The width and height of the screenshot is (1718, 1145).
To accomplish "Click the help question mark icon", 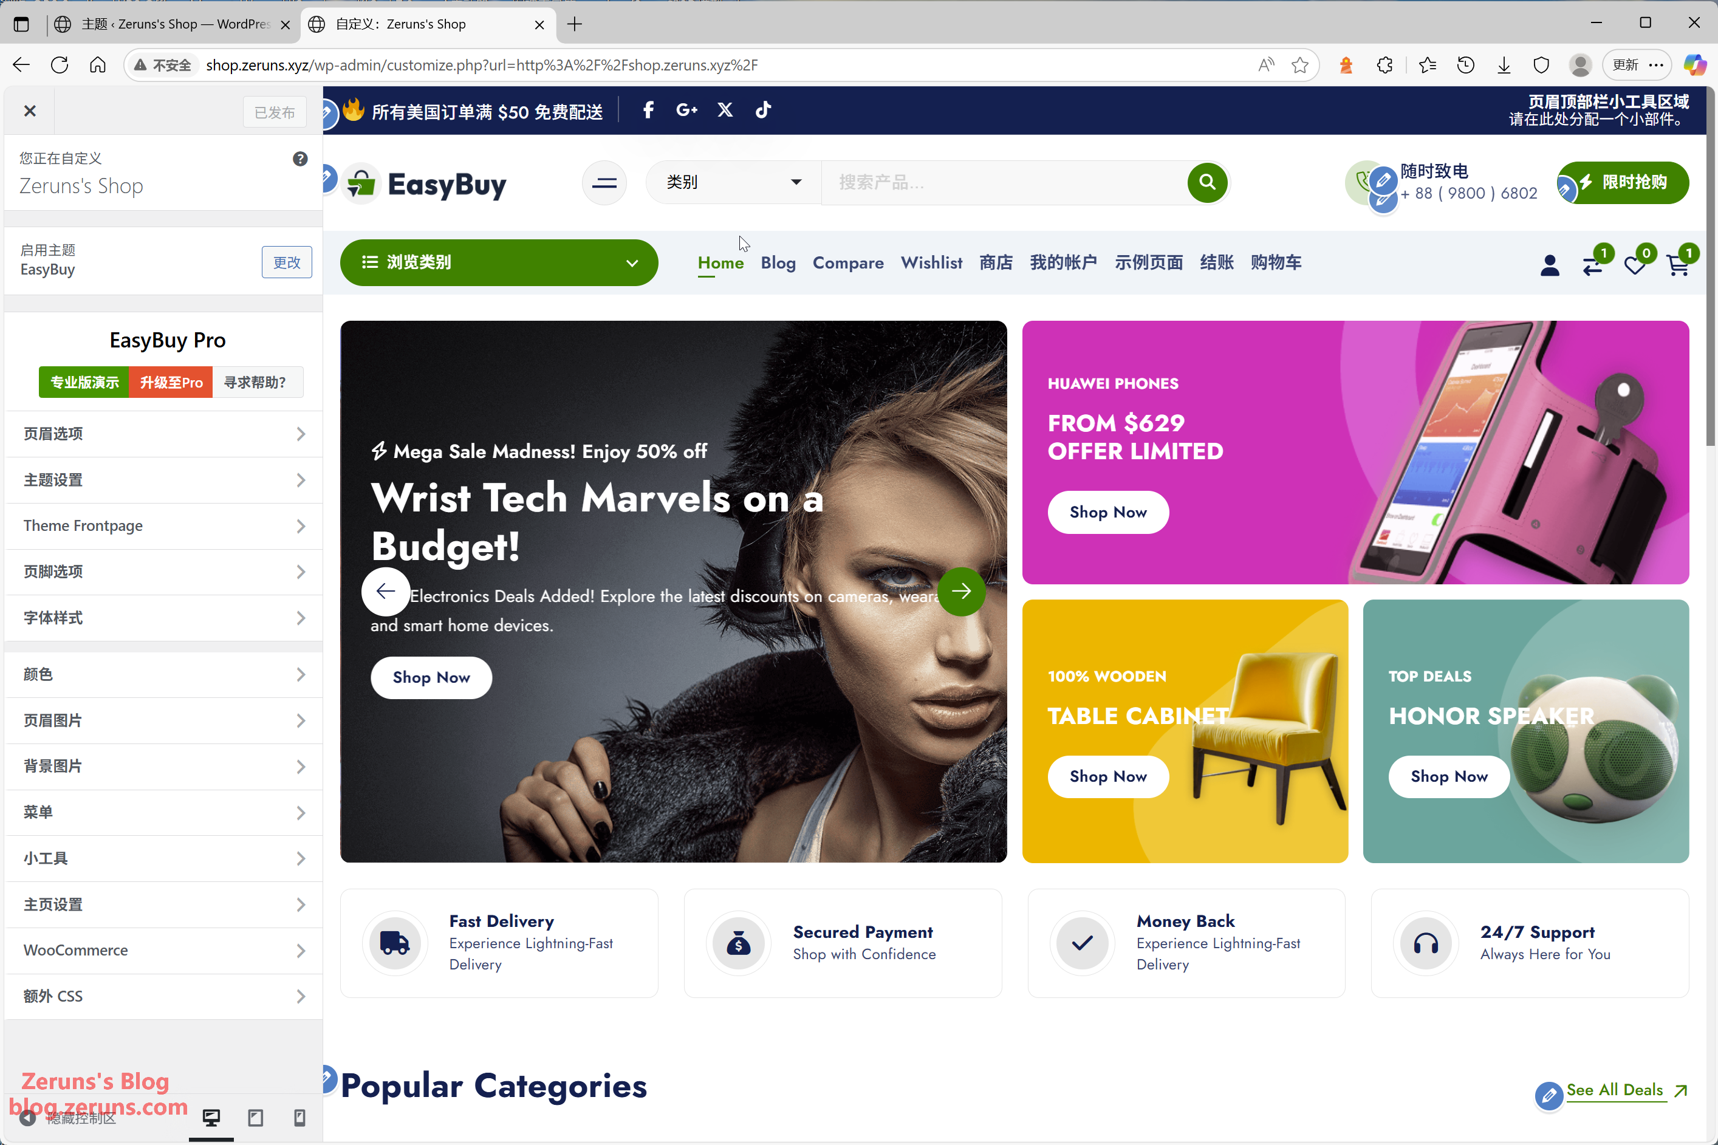I will click(x=300, y=159).
